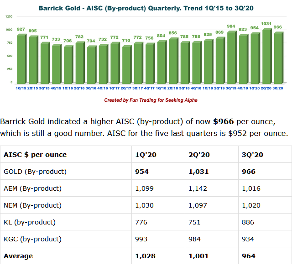Click the 2Q'20 column header

[x=199, y=155]
